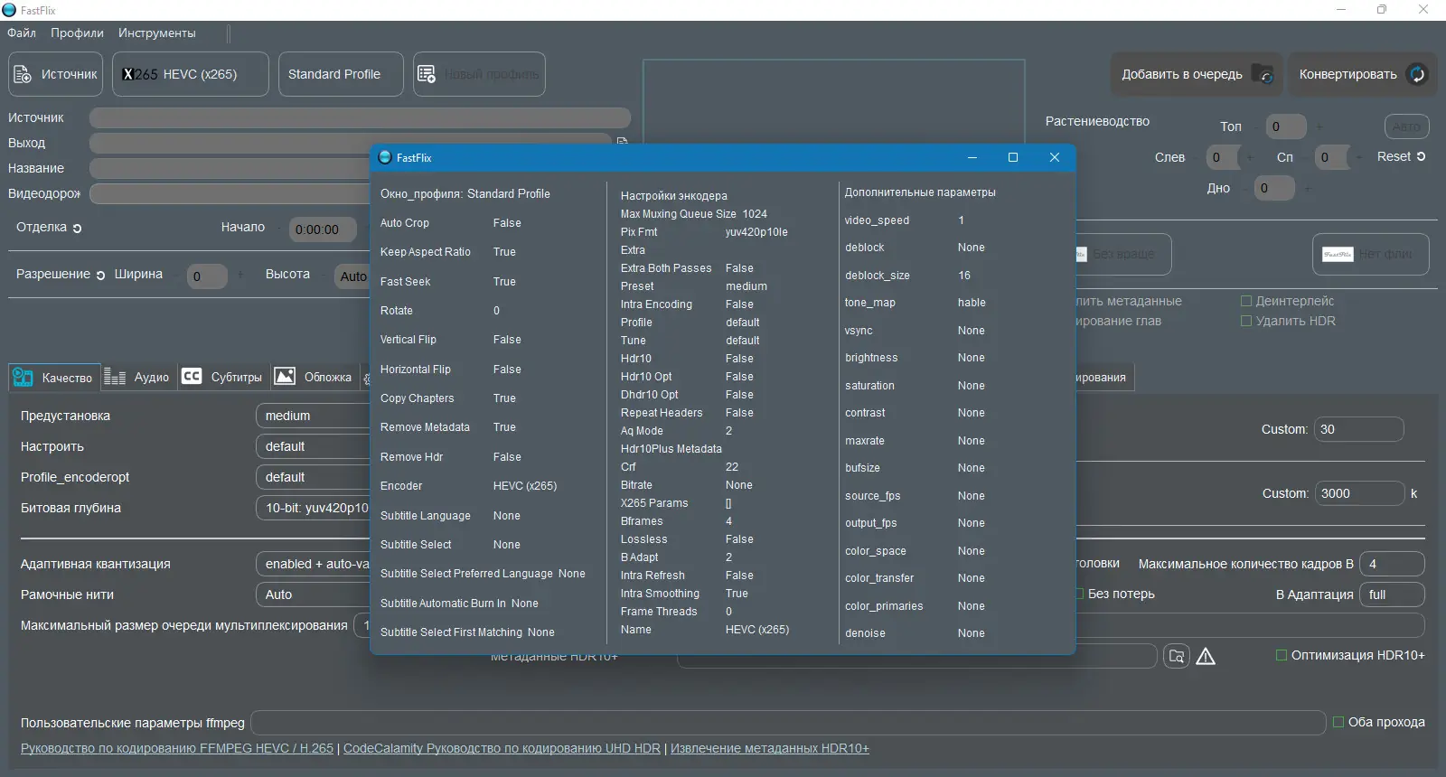
Task: Click the Пользовательские параметры ffmpeg field
Action: coord(788,723)
